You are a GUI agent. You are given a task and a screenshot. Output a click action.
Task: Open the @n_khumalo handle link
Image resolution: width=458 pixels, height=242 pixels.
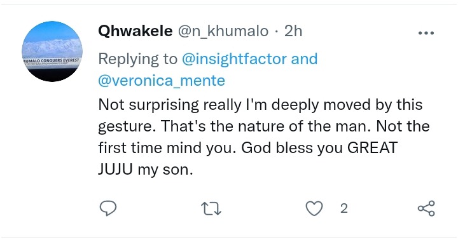(x=223, y=31)
